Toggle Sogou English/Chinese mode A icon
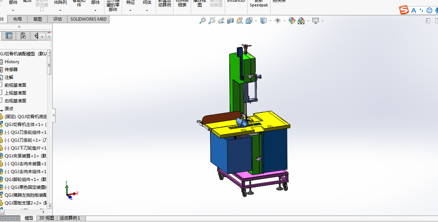This screenshot has width=438, height=222. 414,10
